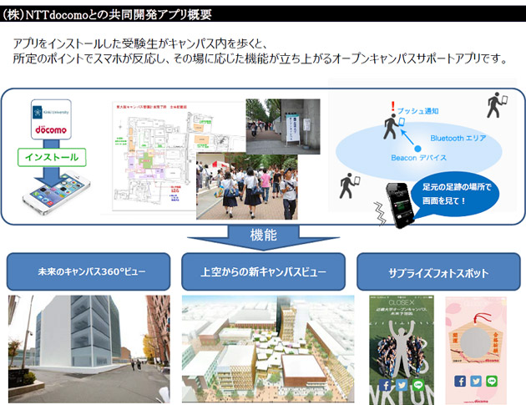Click the header (株)NTTdocomoとの共同開発アプリ概要
This screenshot has width=526, height=405.
point(107,14)
